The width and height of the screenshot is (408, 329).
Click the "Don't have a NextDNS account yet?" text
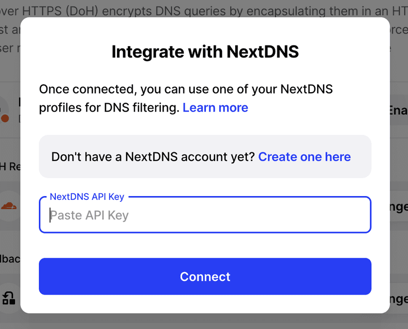(x=153, y=157)
